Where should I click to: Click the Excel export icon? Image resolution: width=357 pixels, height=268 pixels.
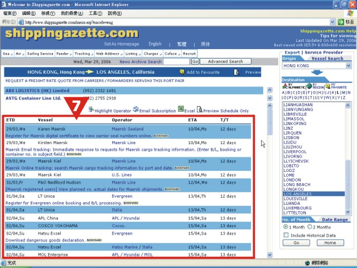pos(181,109)
